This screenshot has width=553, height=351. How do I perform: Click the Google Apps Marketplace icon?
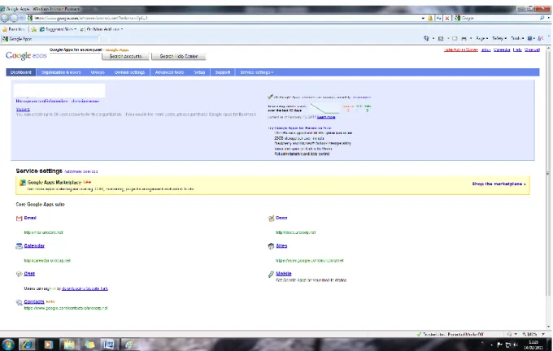click(23, 183)
